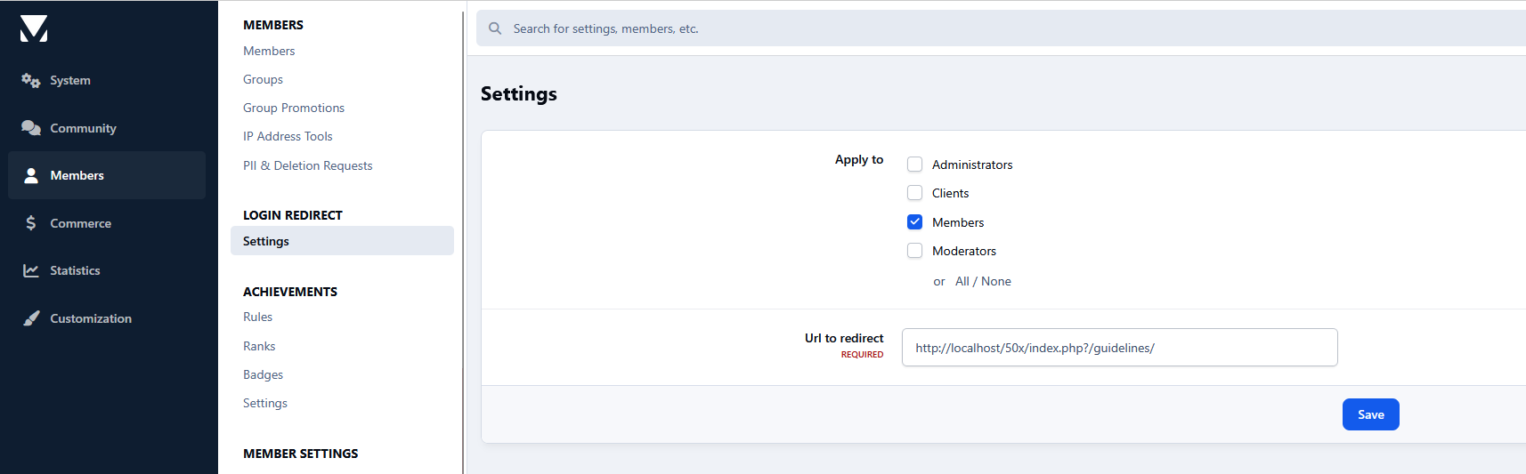Click the Customization paintbrush icon
The width and height of the screenshot is (1526, 474).
point(31,318)
